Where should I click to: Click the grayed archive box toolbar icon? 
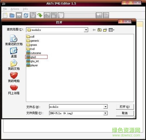coord(54,15)
